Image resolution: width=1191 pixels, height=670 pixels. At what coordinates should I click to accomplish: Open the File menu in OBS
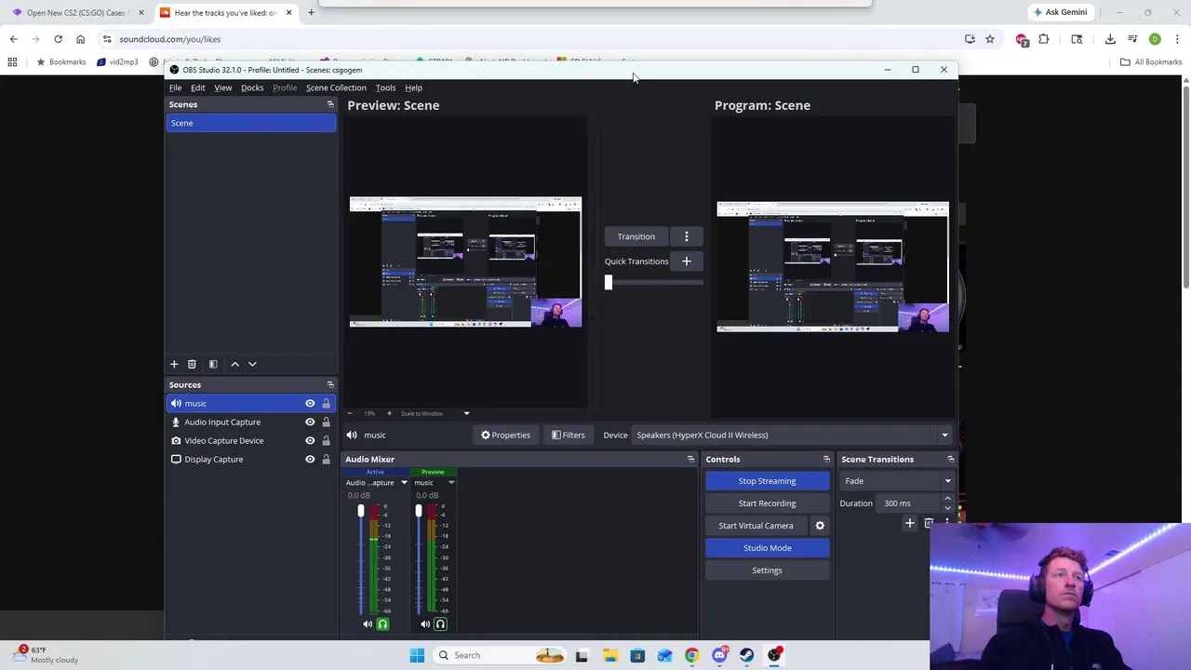point(175,87)
